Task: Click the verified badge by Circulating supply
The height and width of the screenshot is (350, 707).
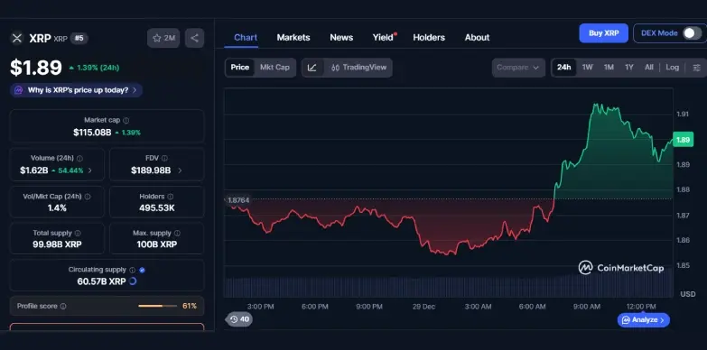Action: click(142, 271)
